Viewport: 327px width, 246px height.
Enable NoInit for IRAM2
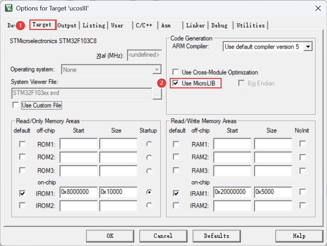point(303,205)
